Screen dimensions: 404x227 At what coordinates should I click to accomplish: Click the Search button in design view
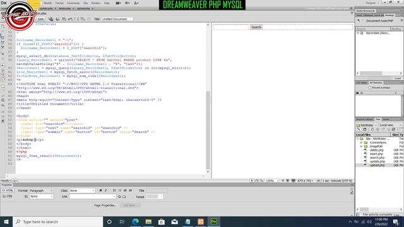coord(256,27)
